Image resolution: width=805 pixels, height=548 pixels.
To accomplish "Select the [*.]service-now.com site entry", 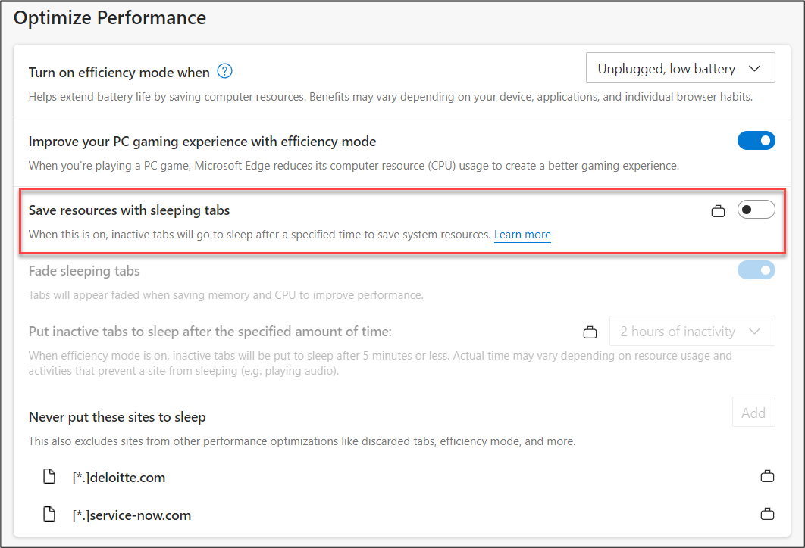I will (132, 515).
